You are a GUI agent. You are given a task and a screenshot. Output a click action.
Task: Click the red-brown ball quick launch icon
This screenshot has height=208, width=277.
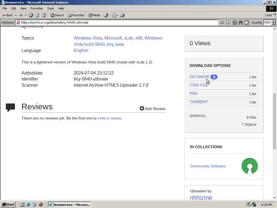(x=41, y=205)
